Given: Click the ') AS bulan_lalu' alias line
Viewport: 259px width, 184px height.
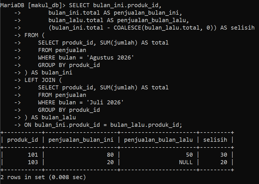Looking at the screenshot, I should (x=50, y=117).
